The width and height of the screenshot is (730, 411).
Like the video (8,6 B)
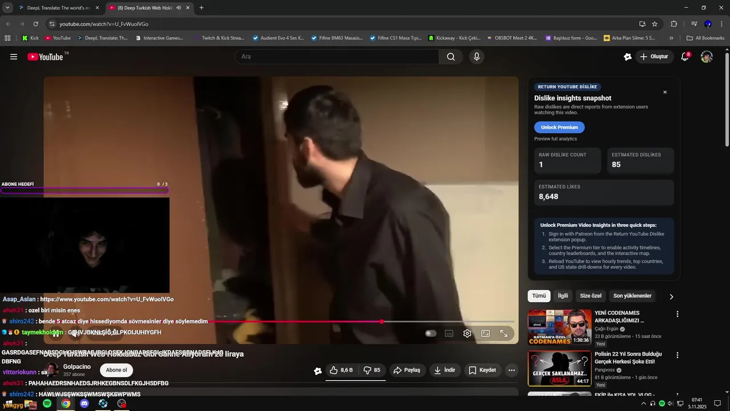click(341, 370)
